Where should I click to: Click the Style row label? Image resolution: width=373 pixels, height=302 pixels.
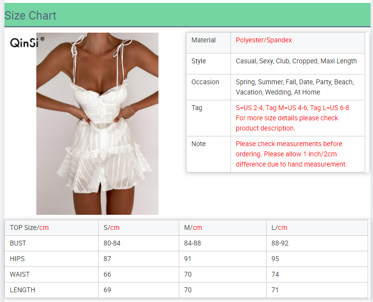pyautogui.click(x=199, y=61)
